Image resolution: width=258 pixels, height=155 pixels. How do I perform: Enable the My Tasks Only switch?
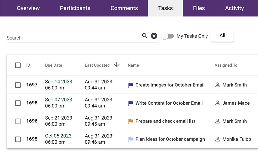(167, 36)
